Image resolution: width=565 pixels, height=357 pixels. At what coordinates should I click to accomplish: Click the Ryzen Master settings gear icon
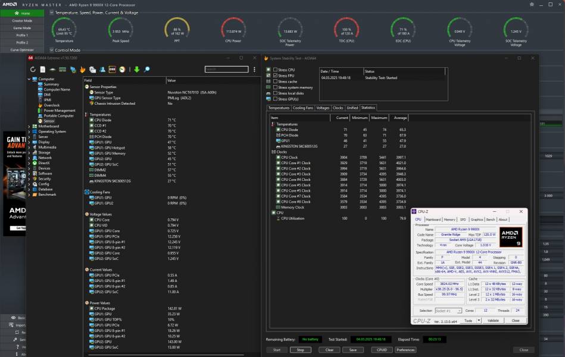tap(532, 4)
